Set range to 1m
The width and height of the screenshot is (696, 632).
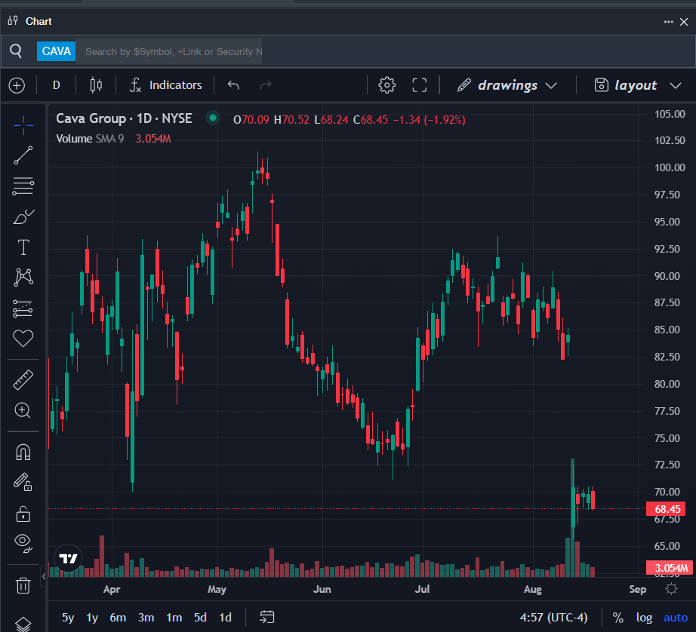tap(174, 618)
